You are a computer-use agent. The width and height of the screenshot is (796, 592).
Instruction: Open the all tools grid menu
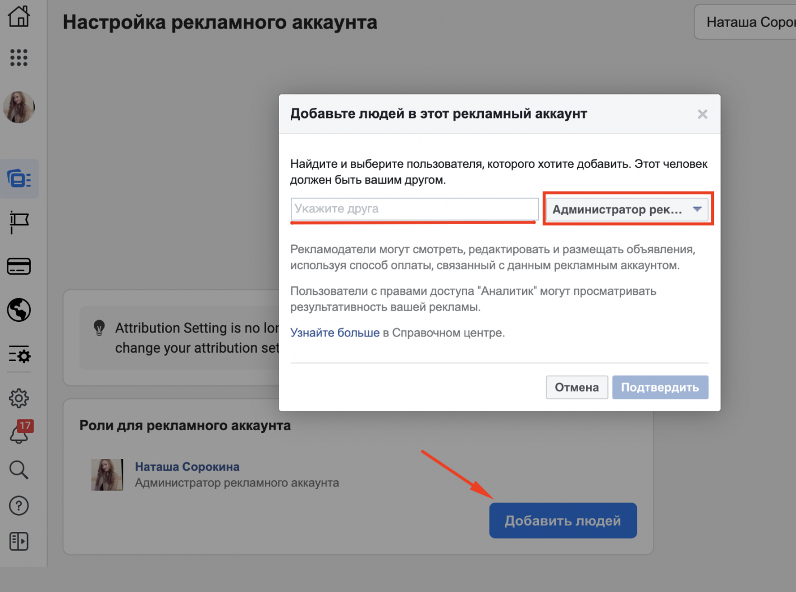pos(19,57)
